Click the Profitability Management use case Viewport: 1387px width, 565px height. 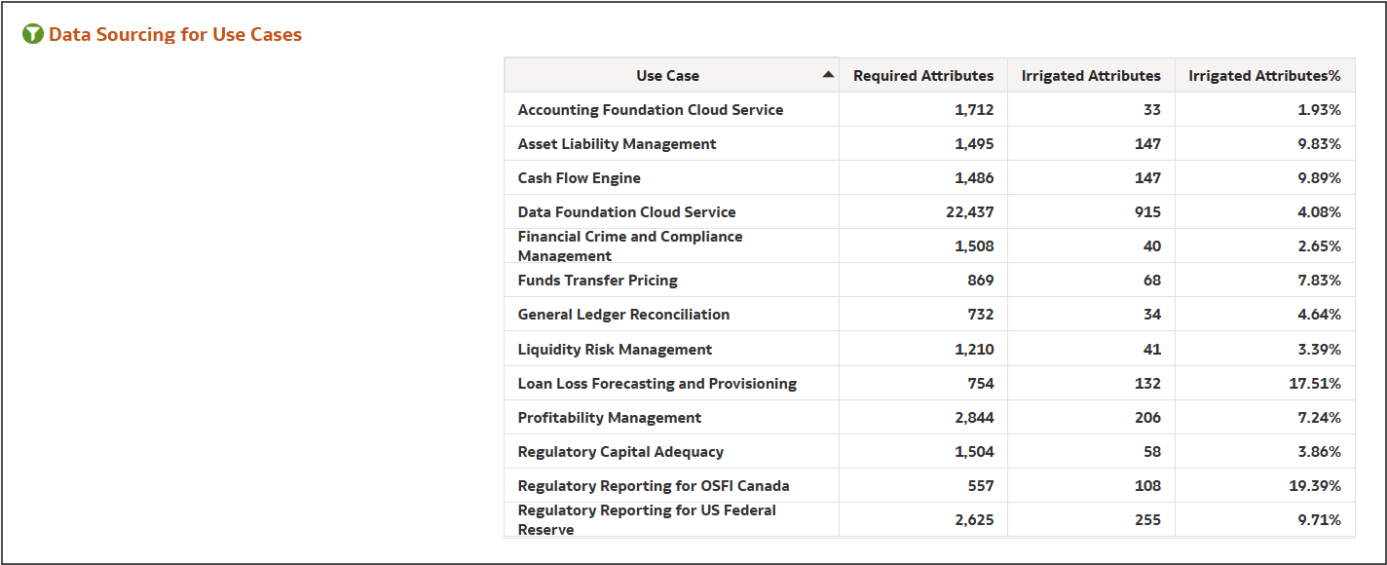coord(609,417)
